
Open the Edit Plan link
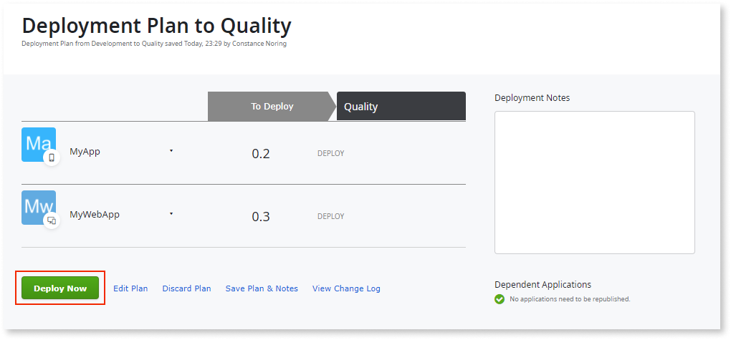[x=130, y=288]
